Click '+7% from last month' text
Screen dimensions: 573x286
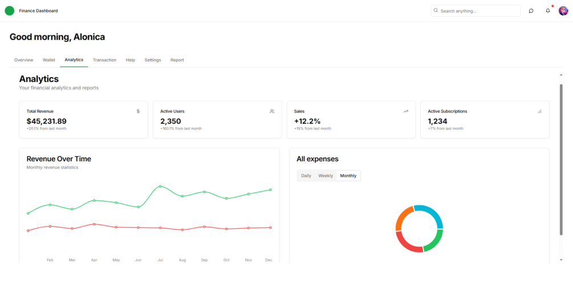pos(445,129)
